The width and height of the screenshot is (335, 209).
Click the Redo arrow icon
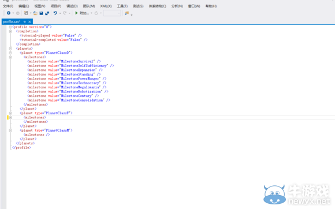coord(65,13)
